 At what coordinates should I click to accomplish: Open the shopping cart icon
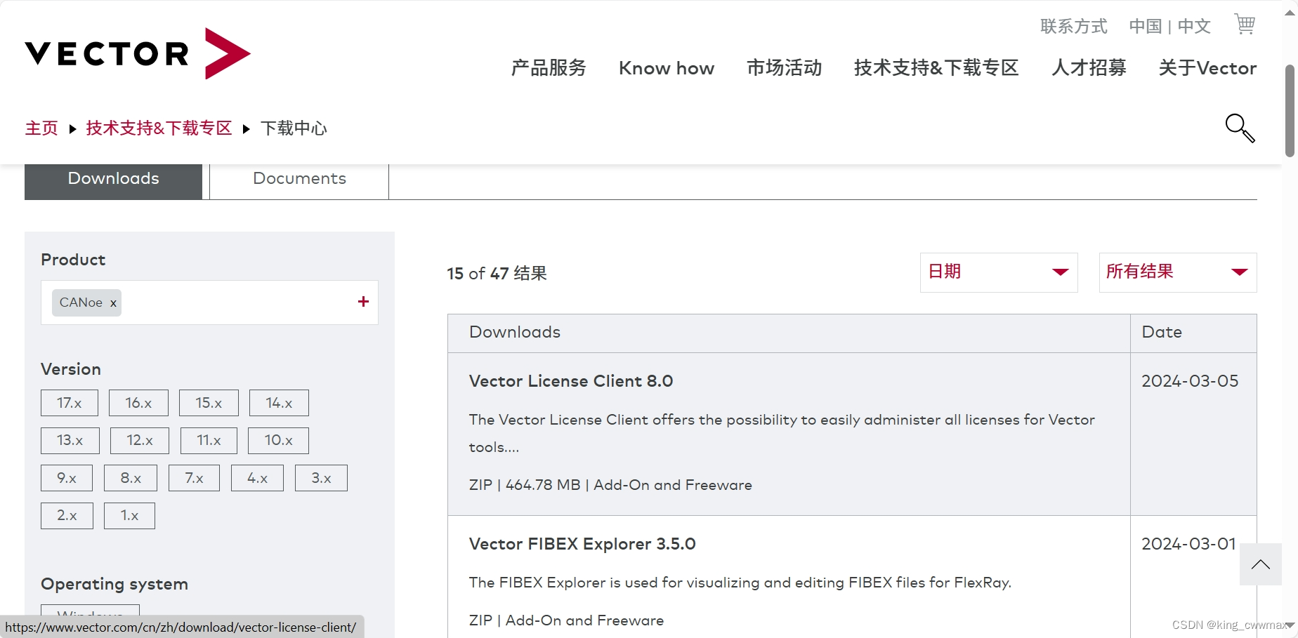point(1245,25)
